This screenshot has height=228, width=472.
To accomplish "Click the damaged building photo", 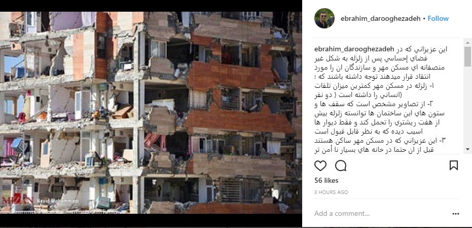I will pos(151,113).
